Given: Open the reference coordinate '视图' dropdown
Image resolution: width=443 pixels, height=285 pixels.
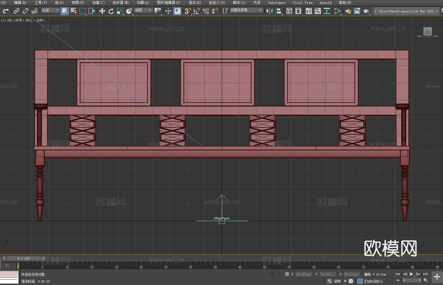Looking at the screenshot, I should [143, 10].
